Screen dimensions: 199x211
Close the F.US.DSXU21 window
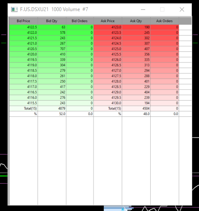click(x=182, y=9)
